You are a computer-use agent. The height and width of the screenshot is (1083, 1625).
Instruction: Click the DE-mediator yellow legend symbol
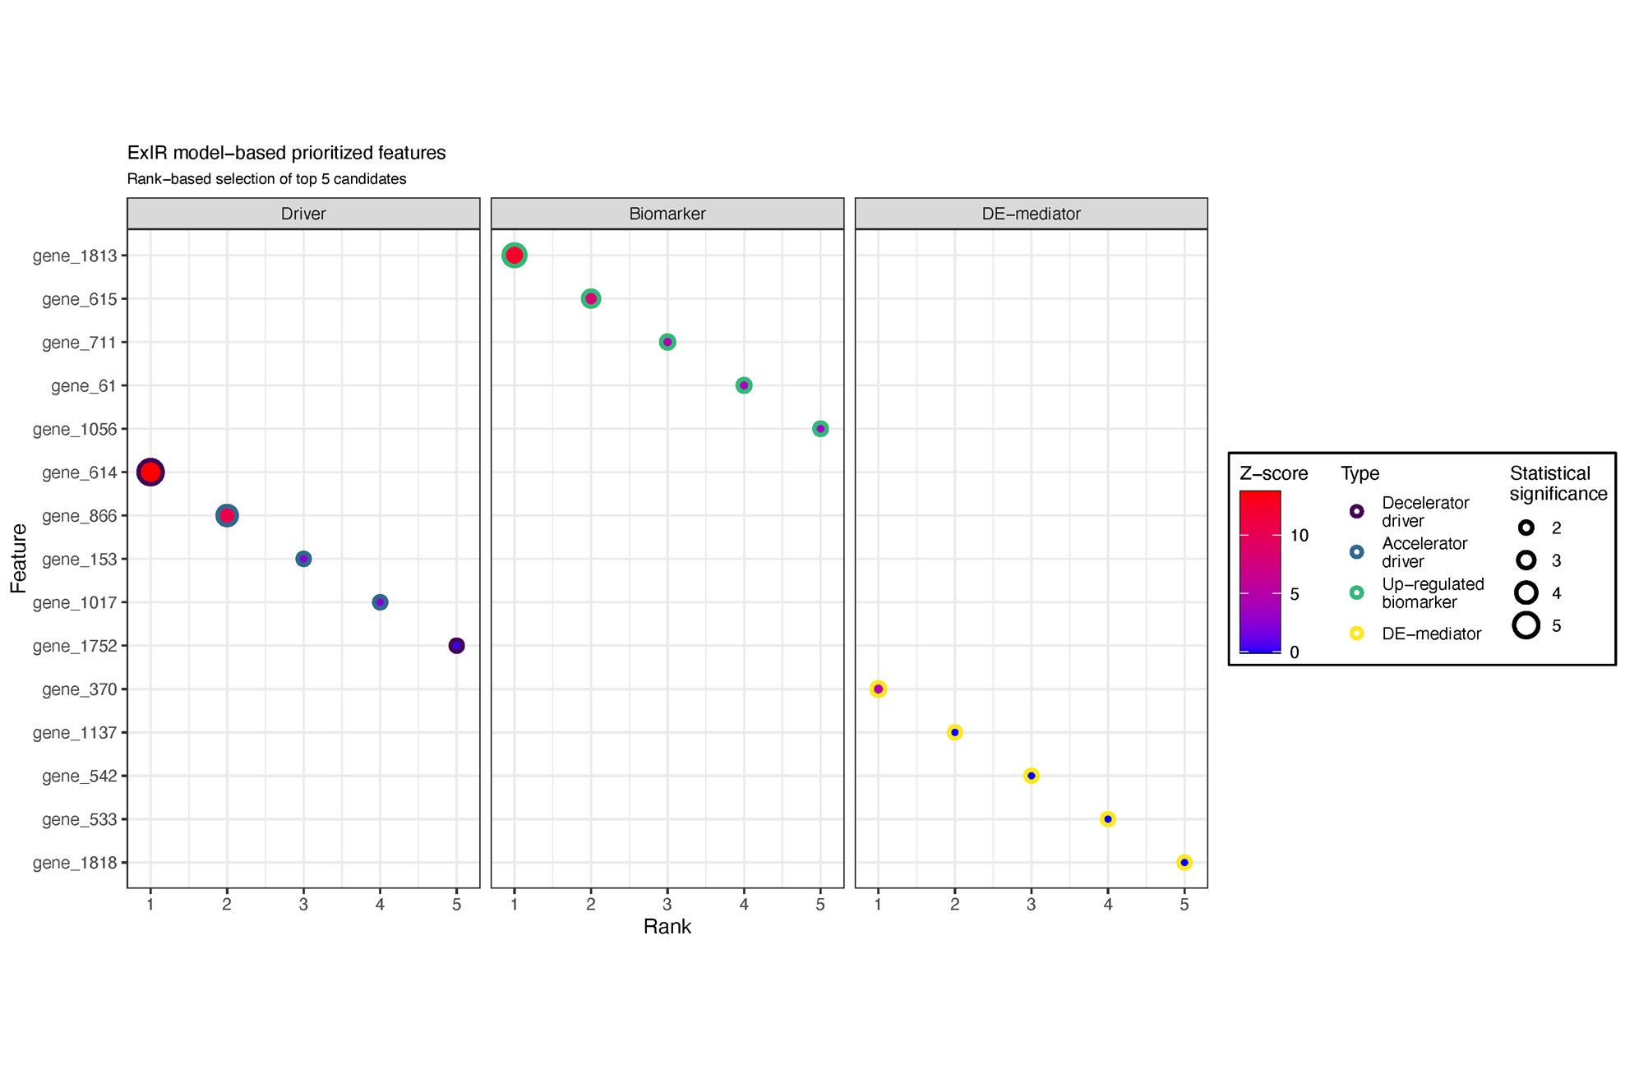pyautogui.click(x=1356, y=634)
